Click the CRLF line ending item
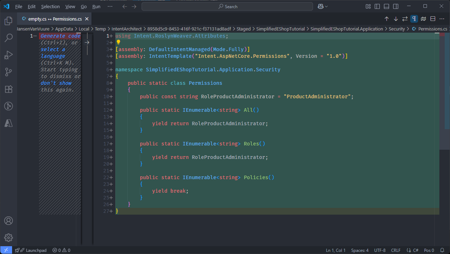 point(396,250)
